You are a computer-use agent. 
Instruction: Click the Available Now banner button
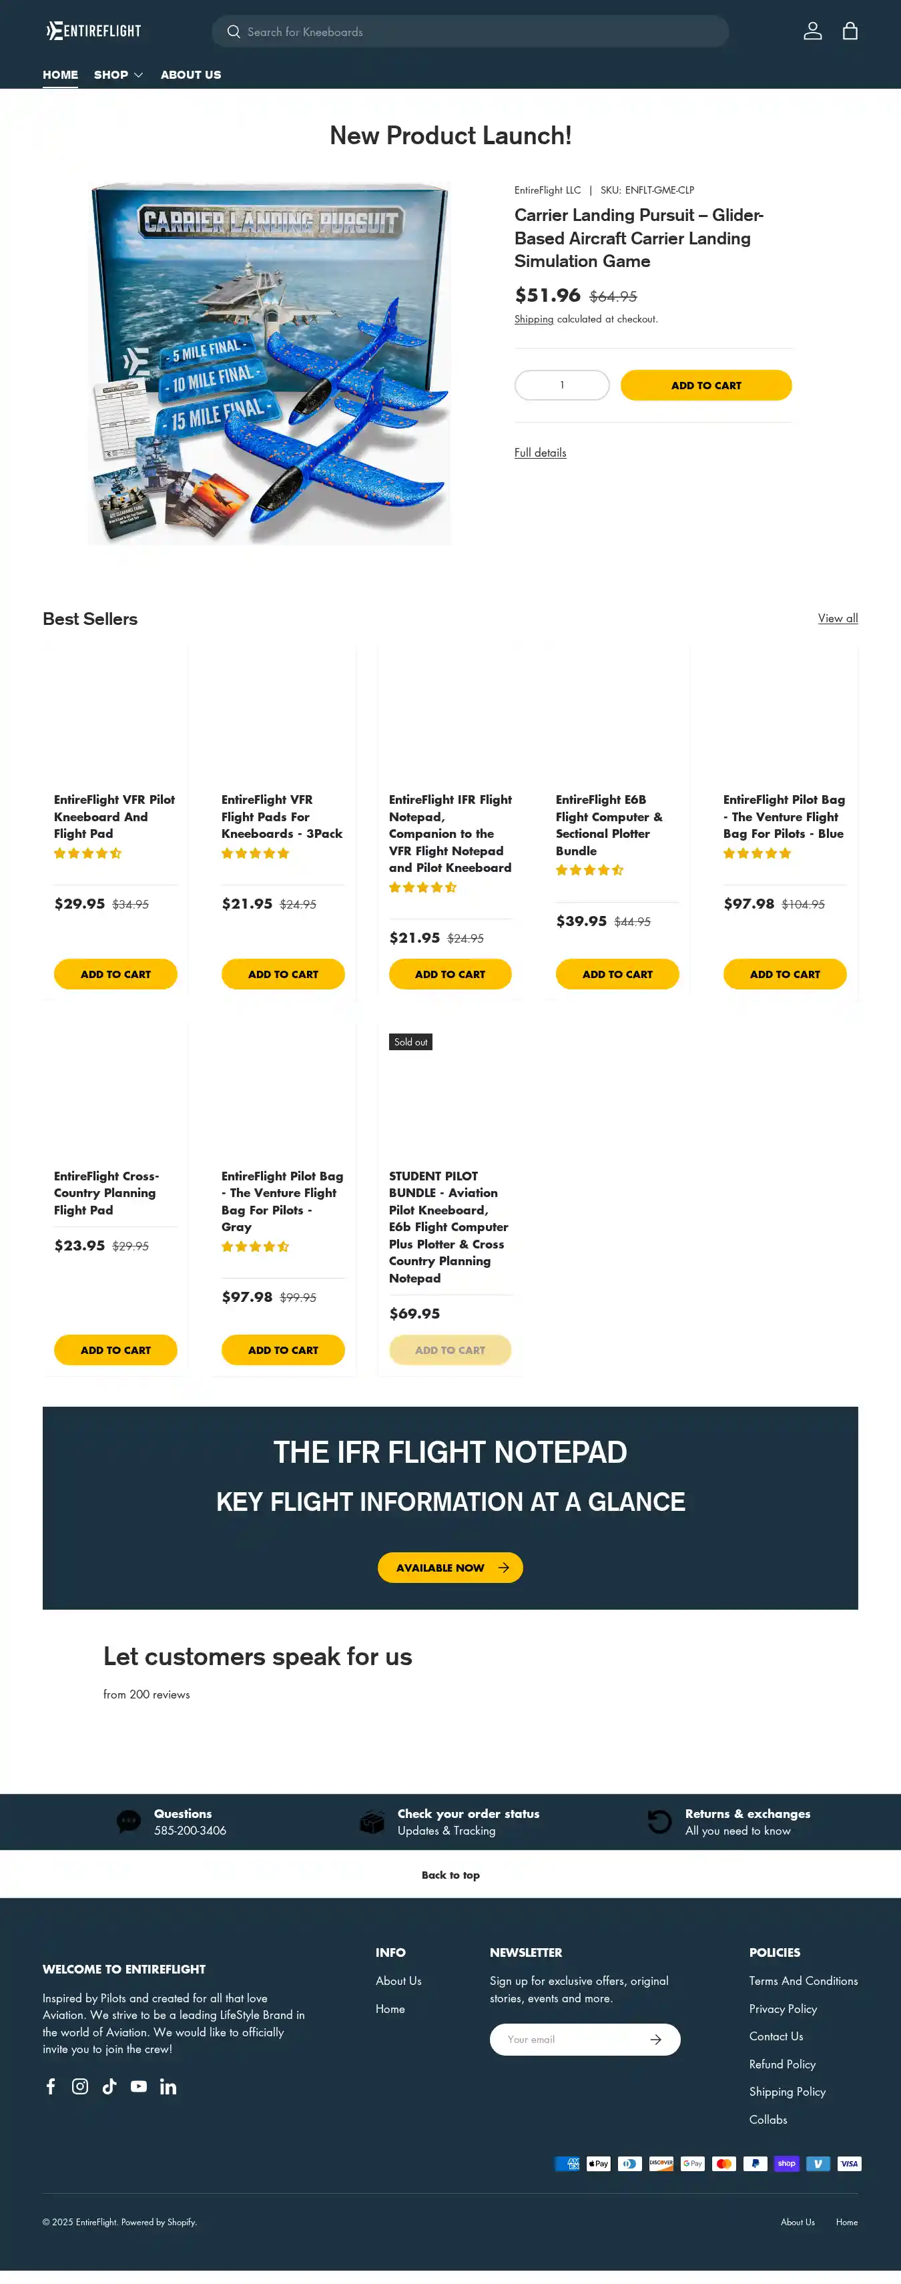[450, 1567]
